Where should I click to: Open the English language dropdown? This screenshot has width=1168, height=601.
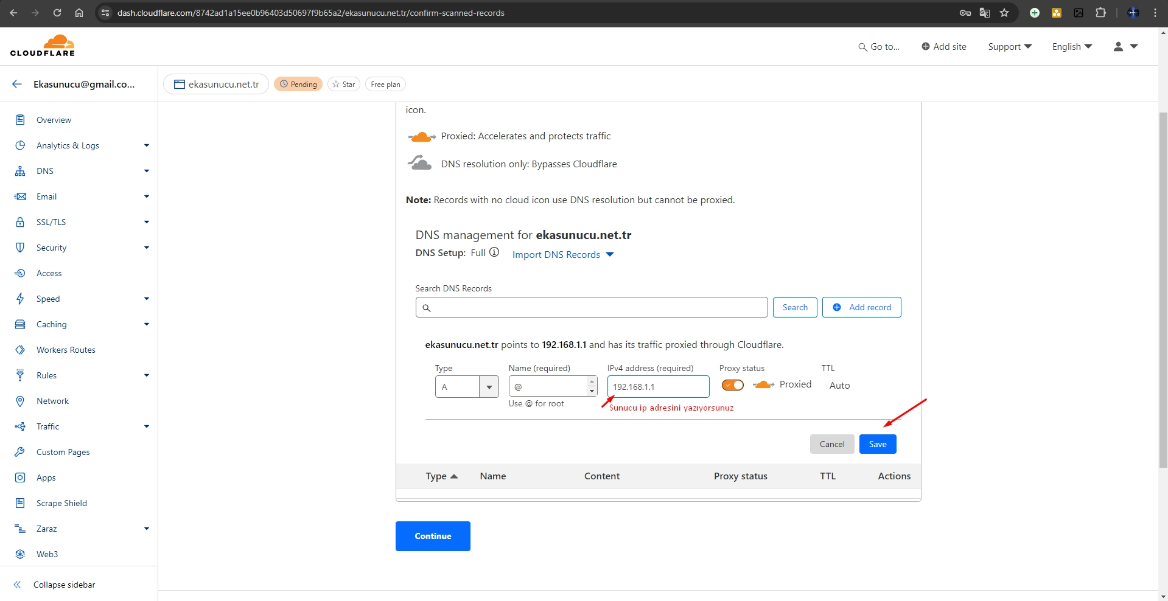[1072, 47]
